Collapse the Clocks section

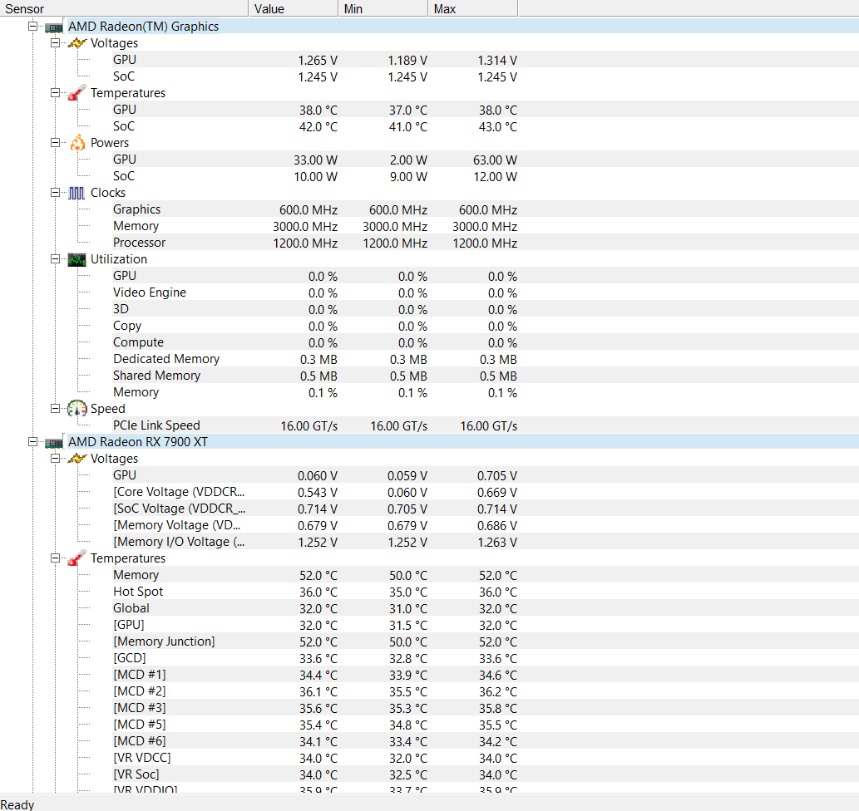click(x=55, y=192)
